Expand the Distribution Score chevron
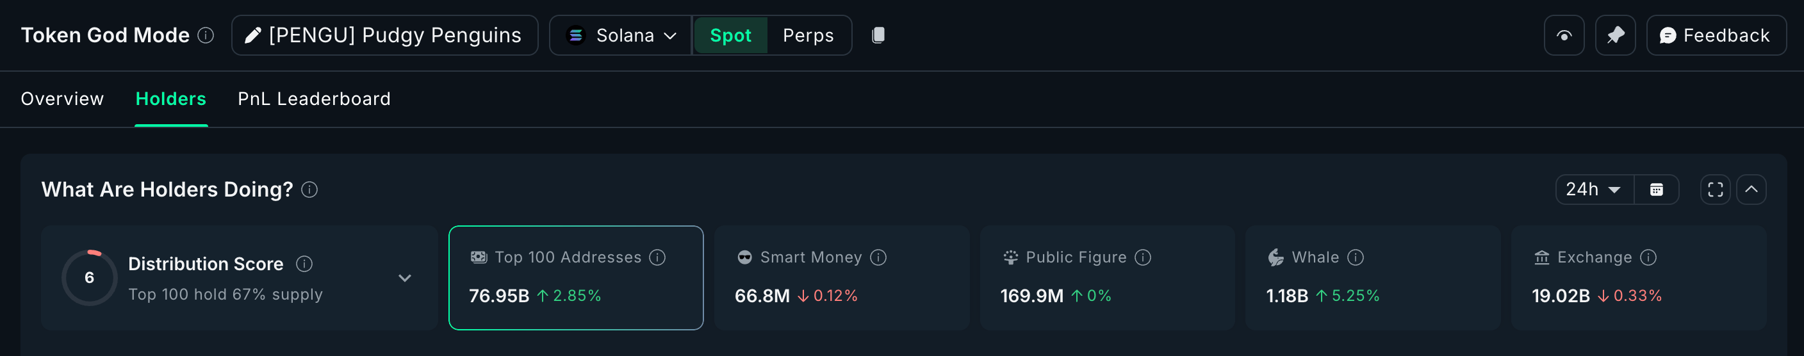The width and height of the screenshot is (1804, 356). pyautogui.click(x=405, y=278)
